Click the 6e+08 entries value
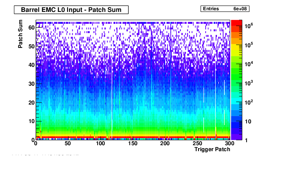 (240, 9)
